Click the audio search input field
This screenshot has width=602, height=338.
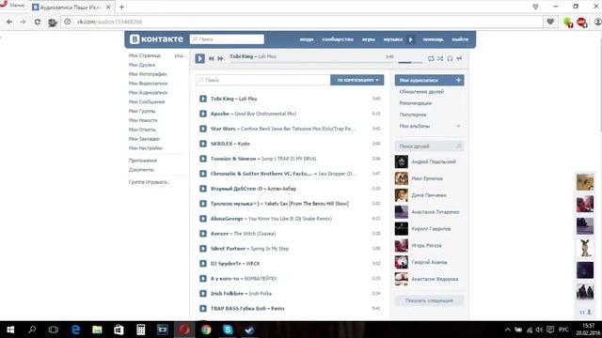coord(263,80)
